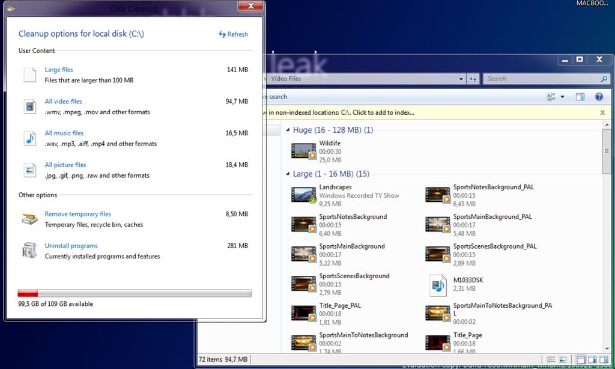Open the Large files cleanup option
This screenshot has height=369, width=615.
(59, 70)
